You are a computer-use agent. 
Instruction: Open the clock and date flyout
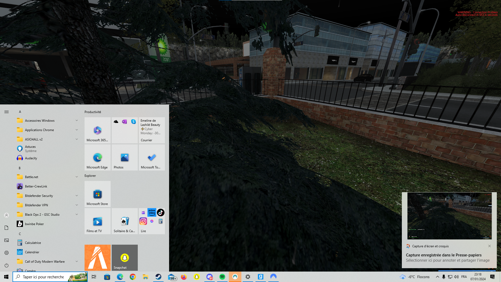coord(478,277)
